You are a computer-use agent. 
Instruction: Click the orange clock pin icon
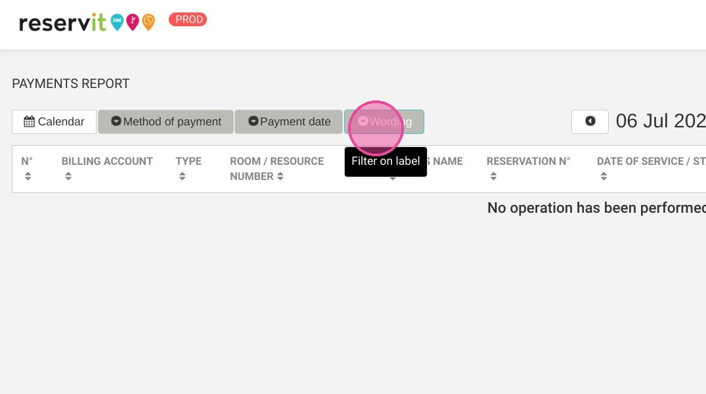point(148,22)
